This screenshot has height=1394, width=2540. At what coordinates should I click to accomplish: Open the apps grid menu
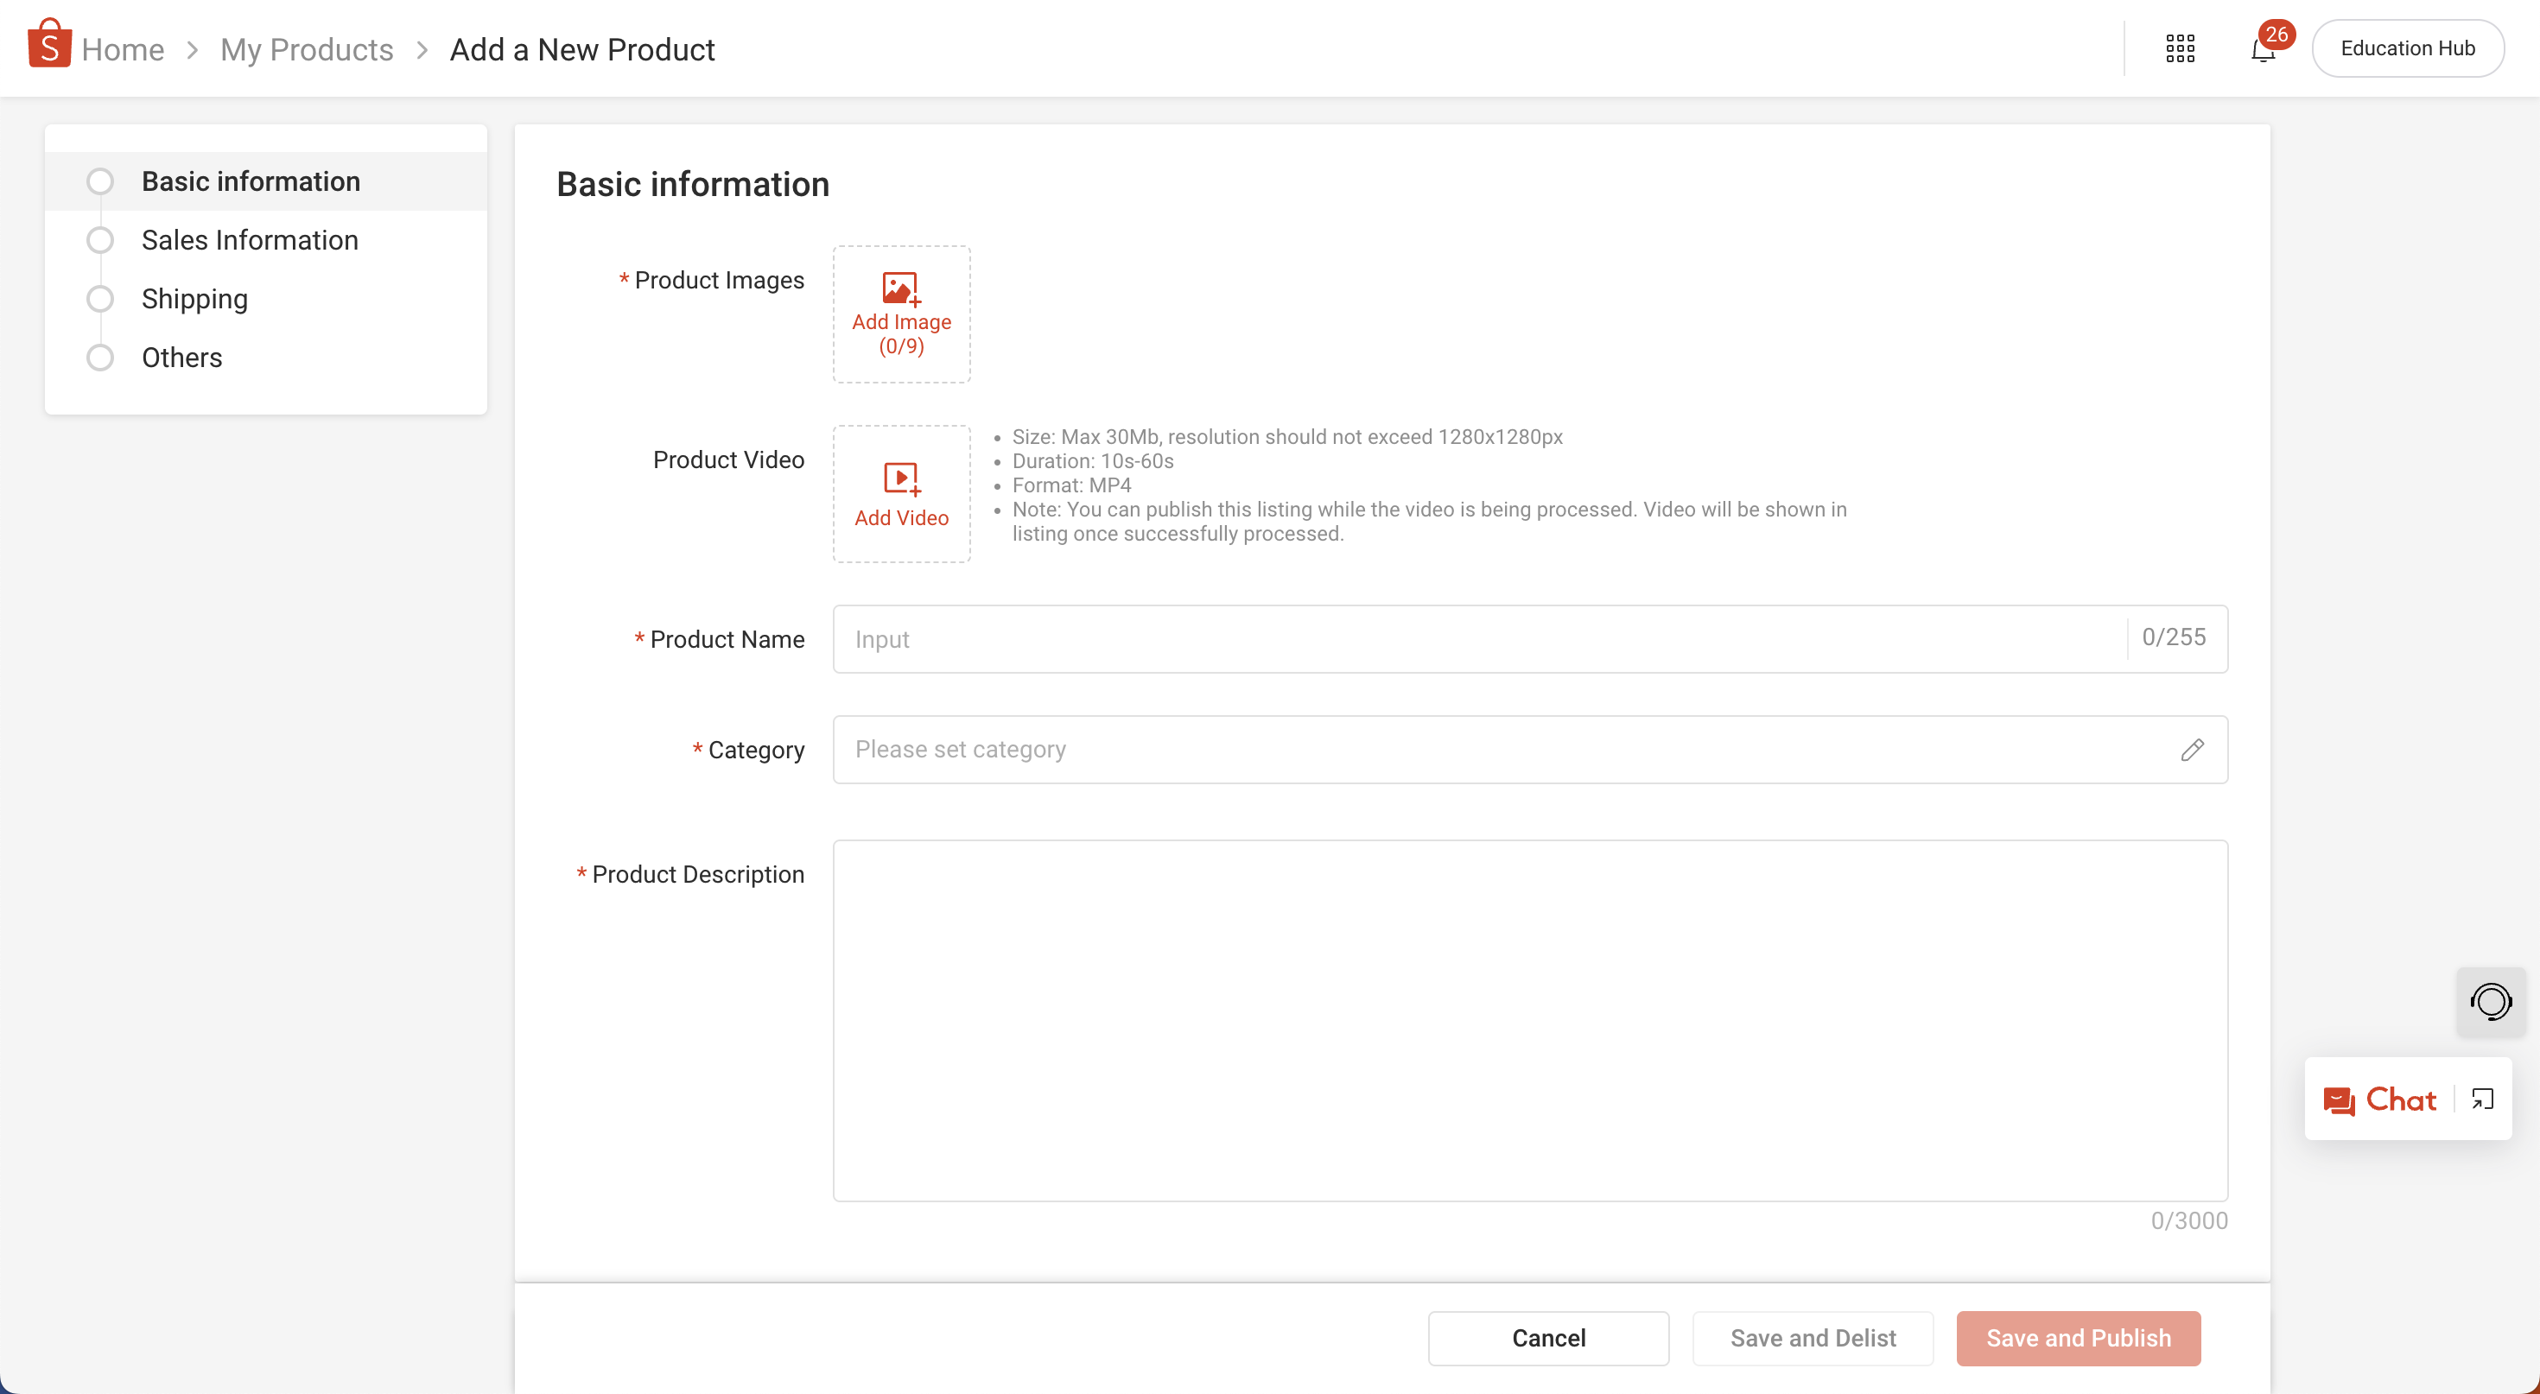pos(2179,48)
